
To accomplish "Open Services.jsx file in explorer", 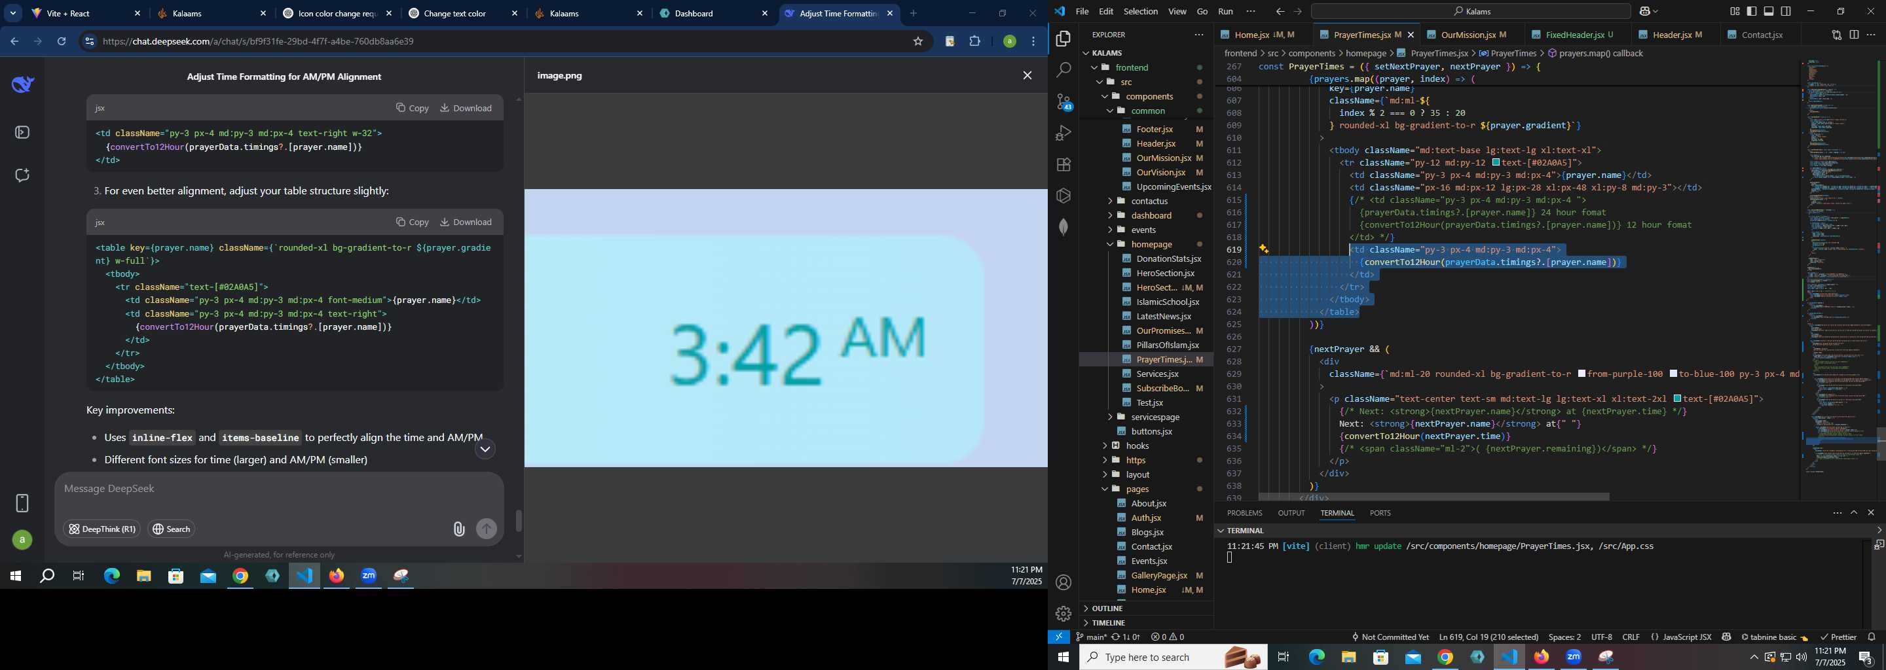I will tap(1158, 374).
